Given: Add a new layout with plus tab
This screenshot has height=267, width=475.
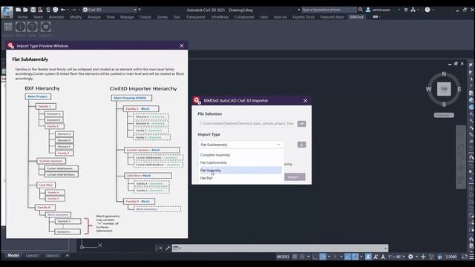Looking at the screenshot, I should pos(68,255).
